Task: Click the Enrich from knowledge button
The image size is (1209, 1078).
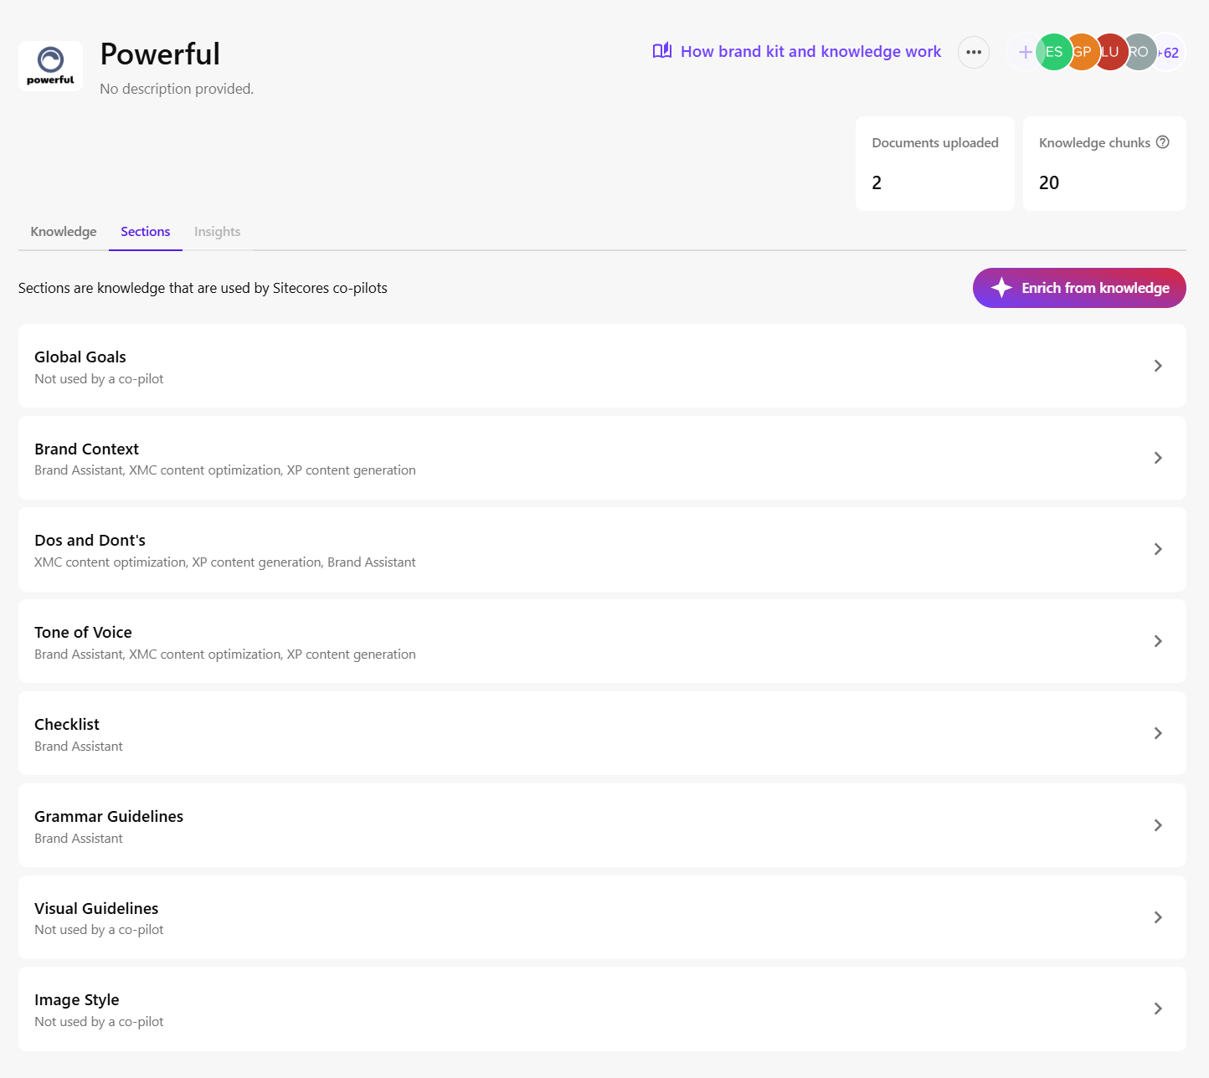Action: [1079, 288]
